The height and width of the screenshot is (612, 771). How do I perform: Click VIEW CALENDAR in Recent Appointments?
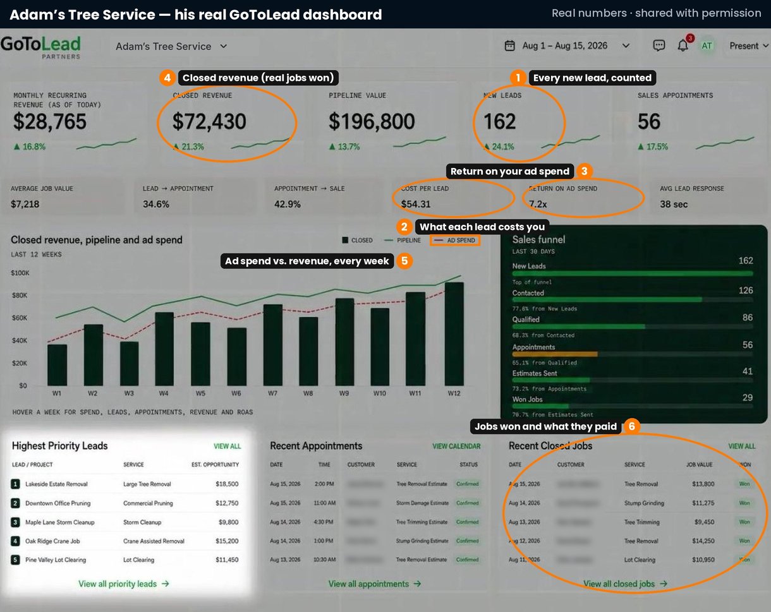(x=456, y=446)
